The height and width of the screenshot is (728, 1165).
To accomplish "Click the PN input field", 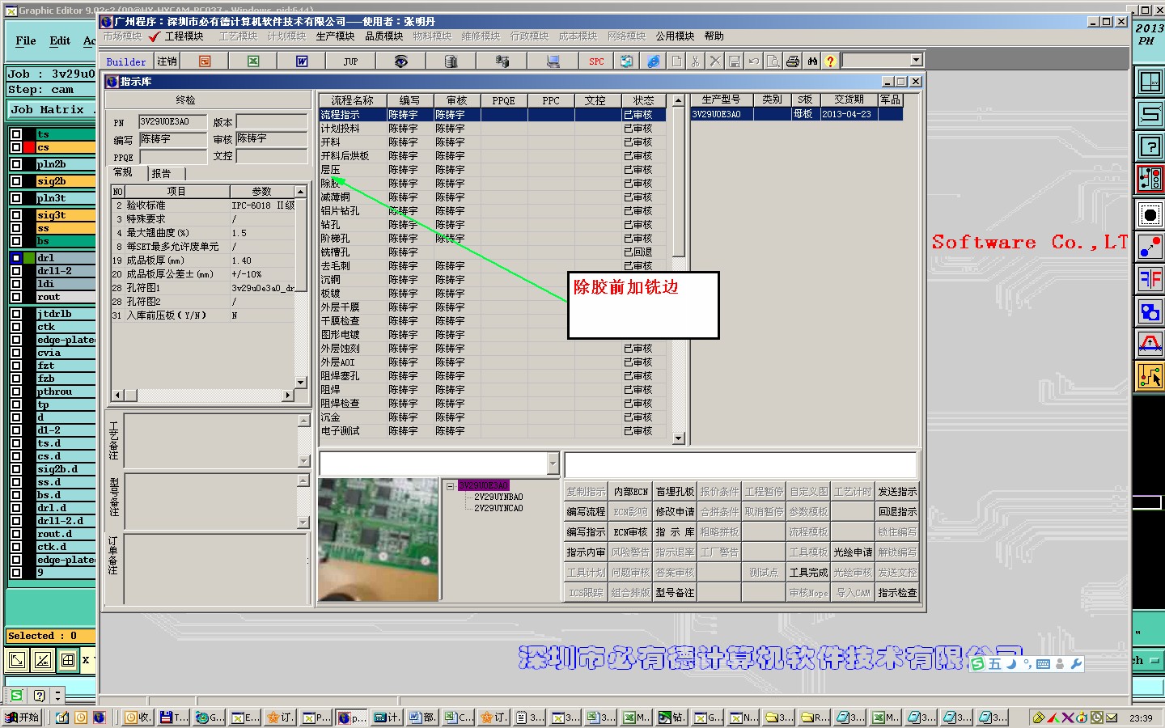I will point(172,122).
